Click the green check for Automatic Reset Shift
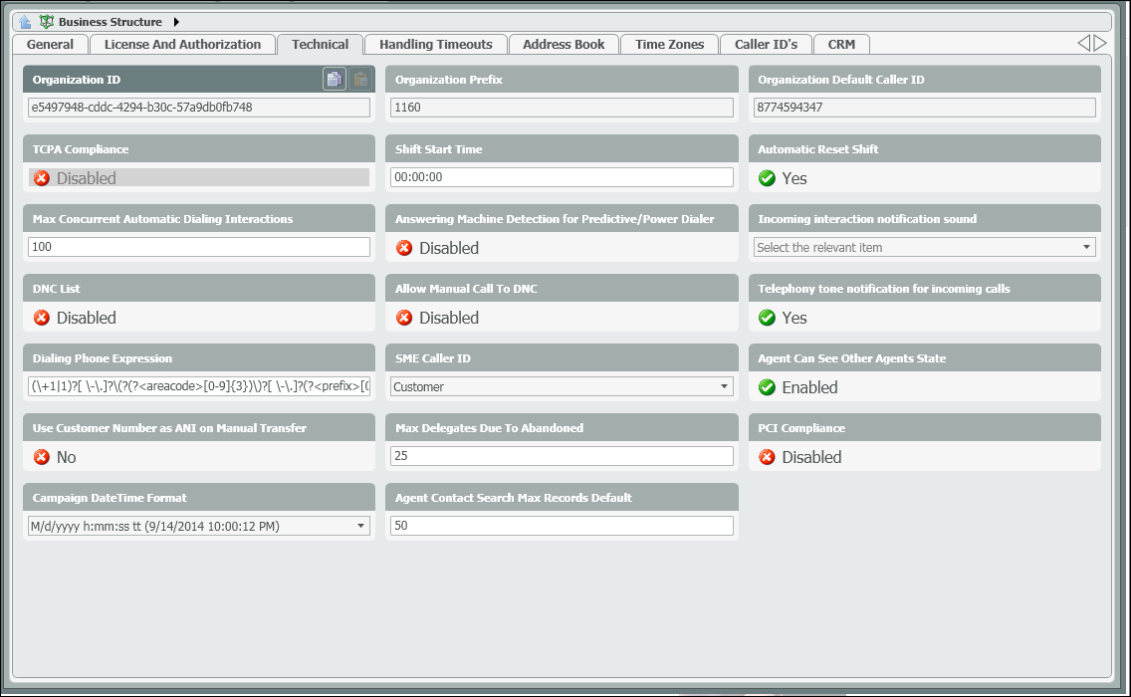This screenshot has width=1131, height=697. click(767, 178)
